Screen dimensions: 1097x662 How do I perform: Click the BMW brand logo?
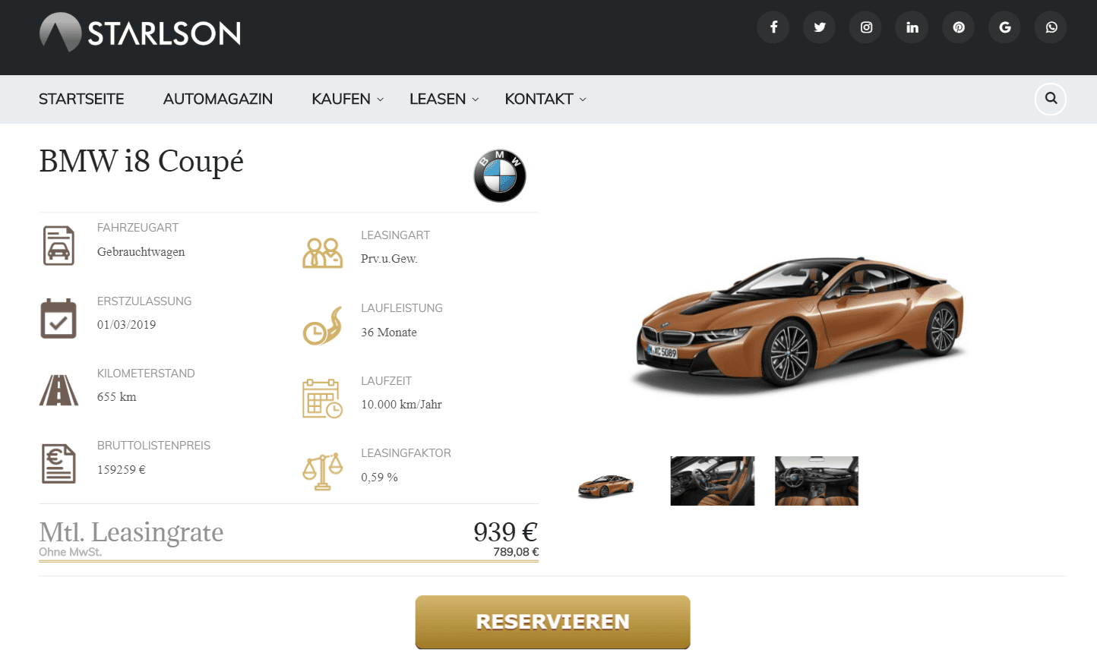(500, 175)
